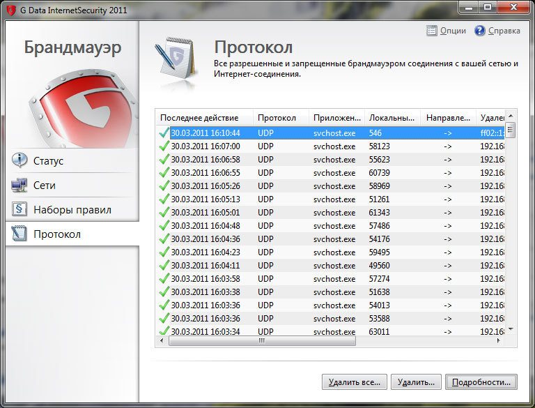Click svchost.exe in the 16:04:11 row
This screenshot has width=535, height=408.
334,266
